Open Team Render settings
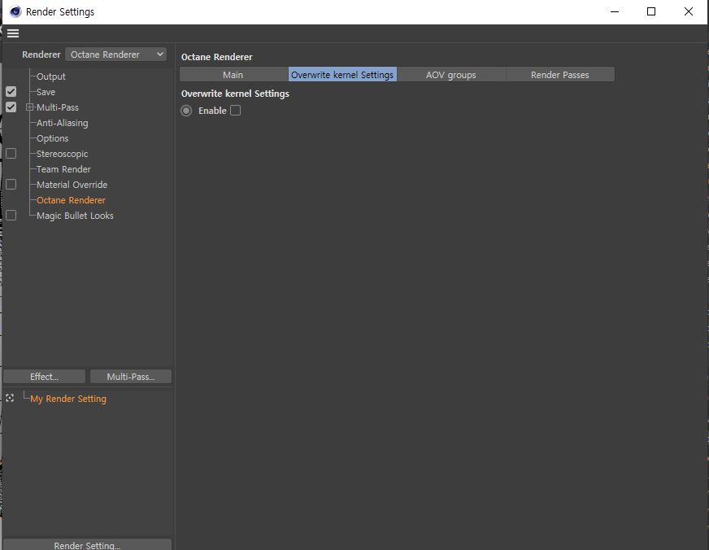 [x=63, y=169]
